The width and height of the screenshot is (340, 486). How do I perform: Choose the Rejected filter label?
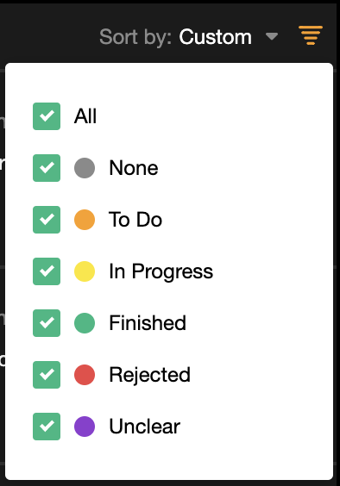[x=149, y=376]
